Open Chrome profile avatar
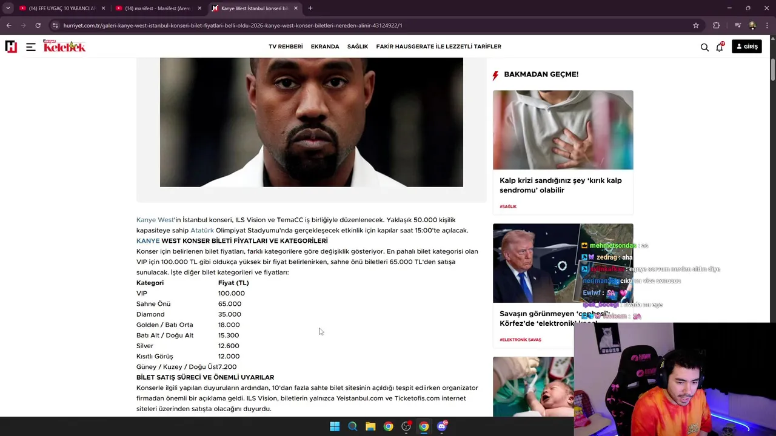 click(x=752, y=25)
